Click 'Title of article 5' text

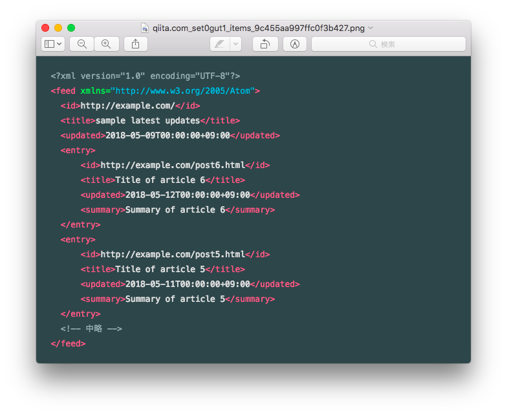[160, 269]
